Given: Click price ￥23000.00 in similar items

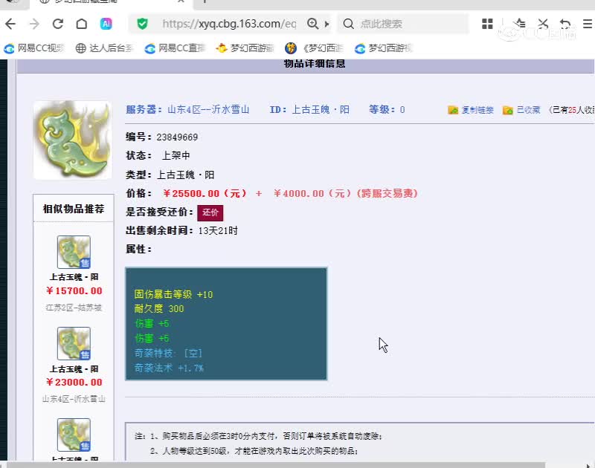Looking at the screenshot, I should click(x=74, y=382).
